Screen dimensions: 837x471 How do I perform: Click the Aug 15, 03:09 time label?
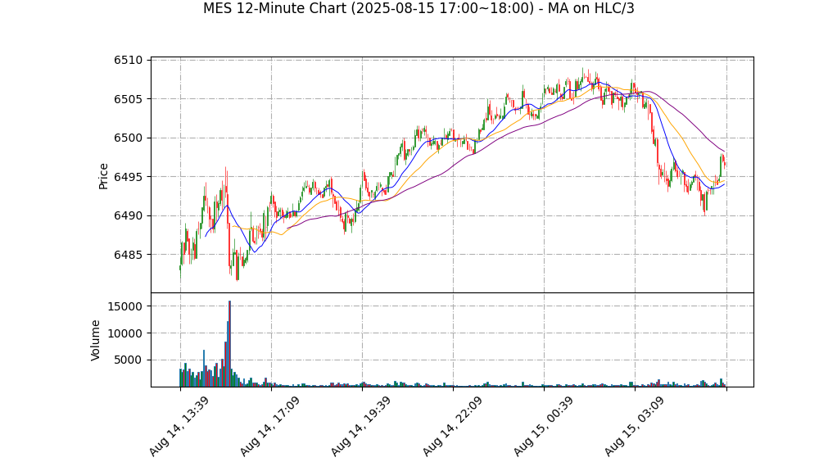click(634, 427)
